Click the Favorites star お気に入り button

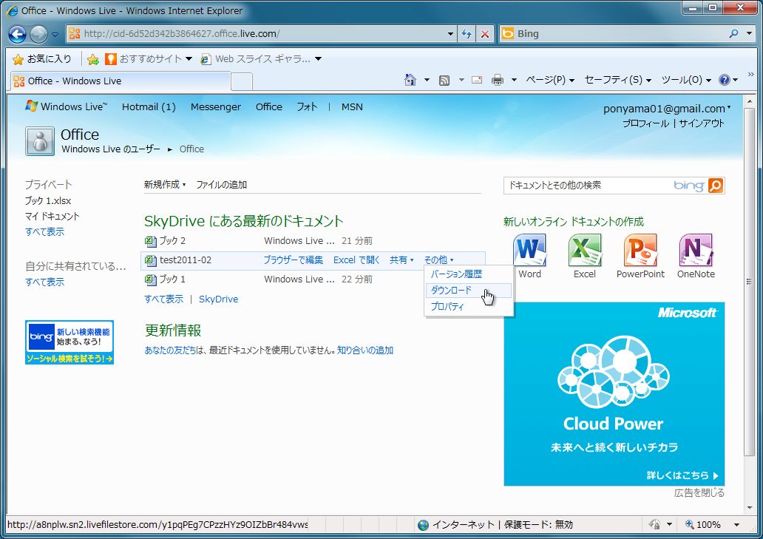pyautogui.click(x=42, y=59)
